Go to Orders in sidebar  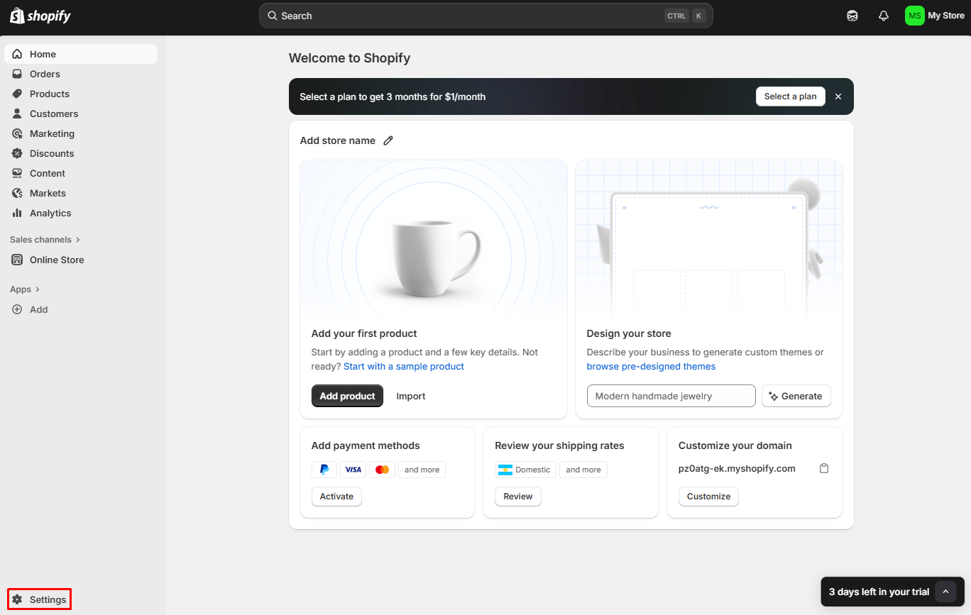81,74
